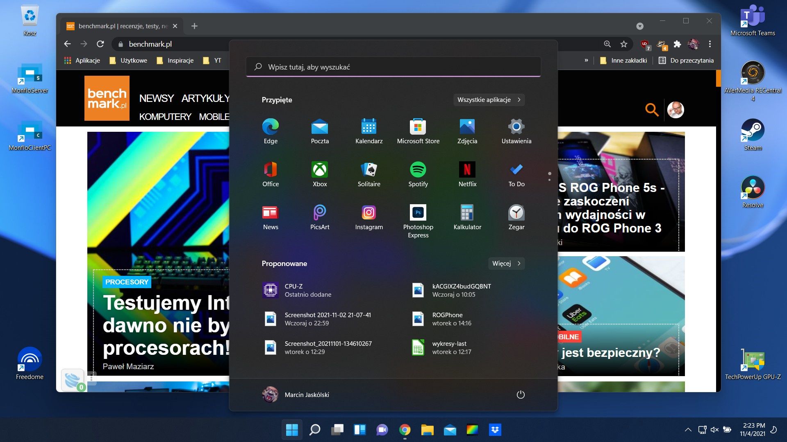Image resolution: width=787 pixels, height=442 pixels.
Task: Go back in Chrome
Action: (x=68, y=44)
